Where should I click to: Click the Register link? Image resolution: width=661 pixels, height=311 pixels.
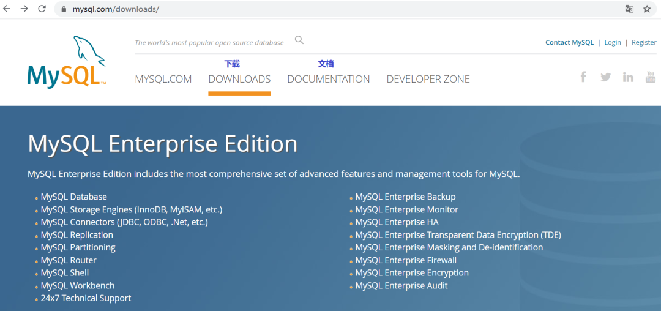pos(644,43)
